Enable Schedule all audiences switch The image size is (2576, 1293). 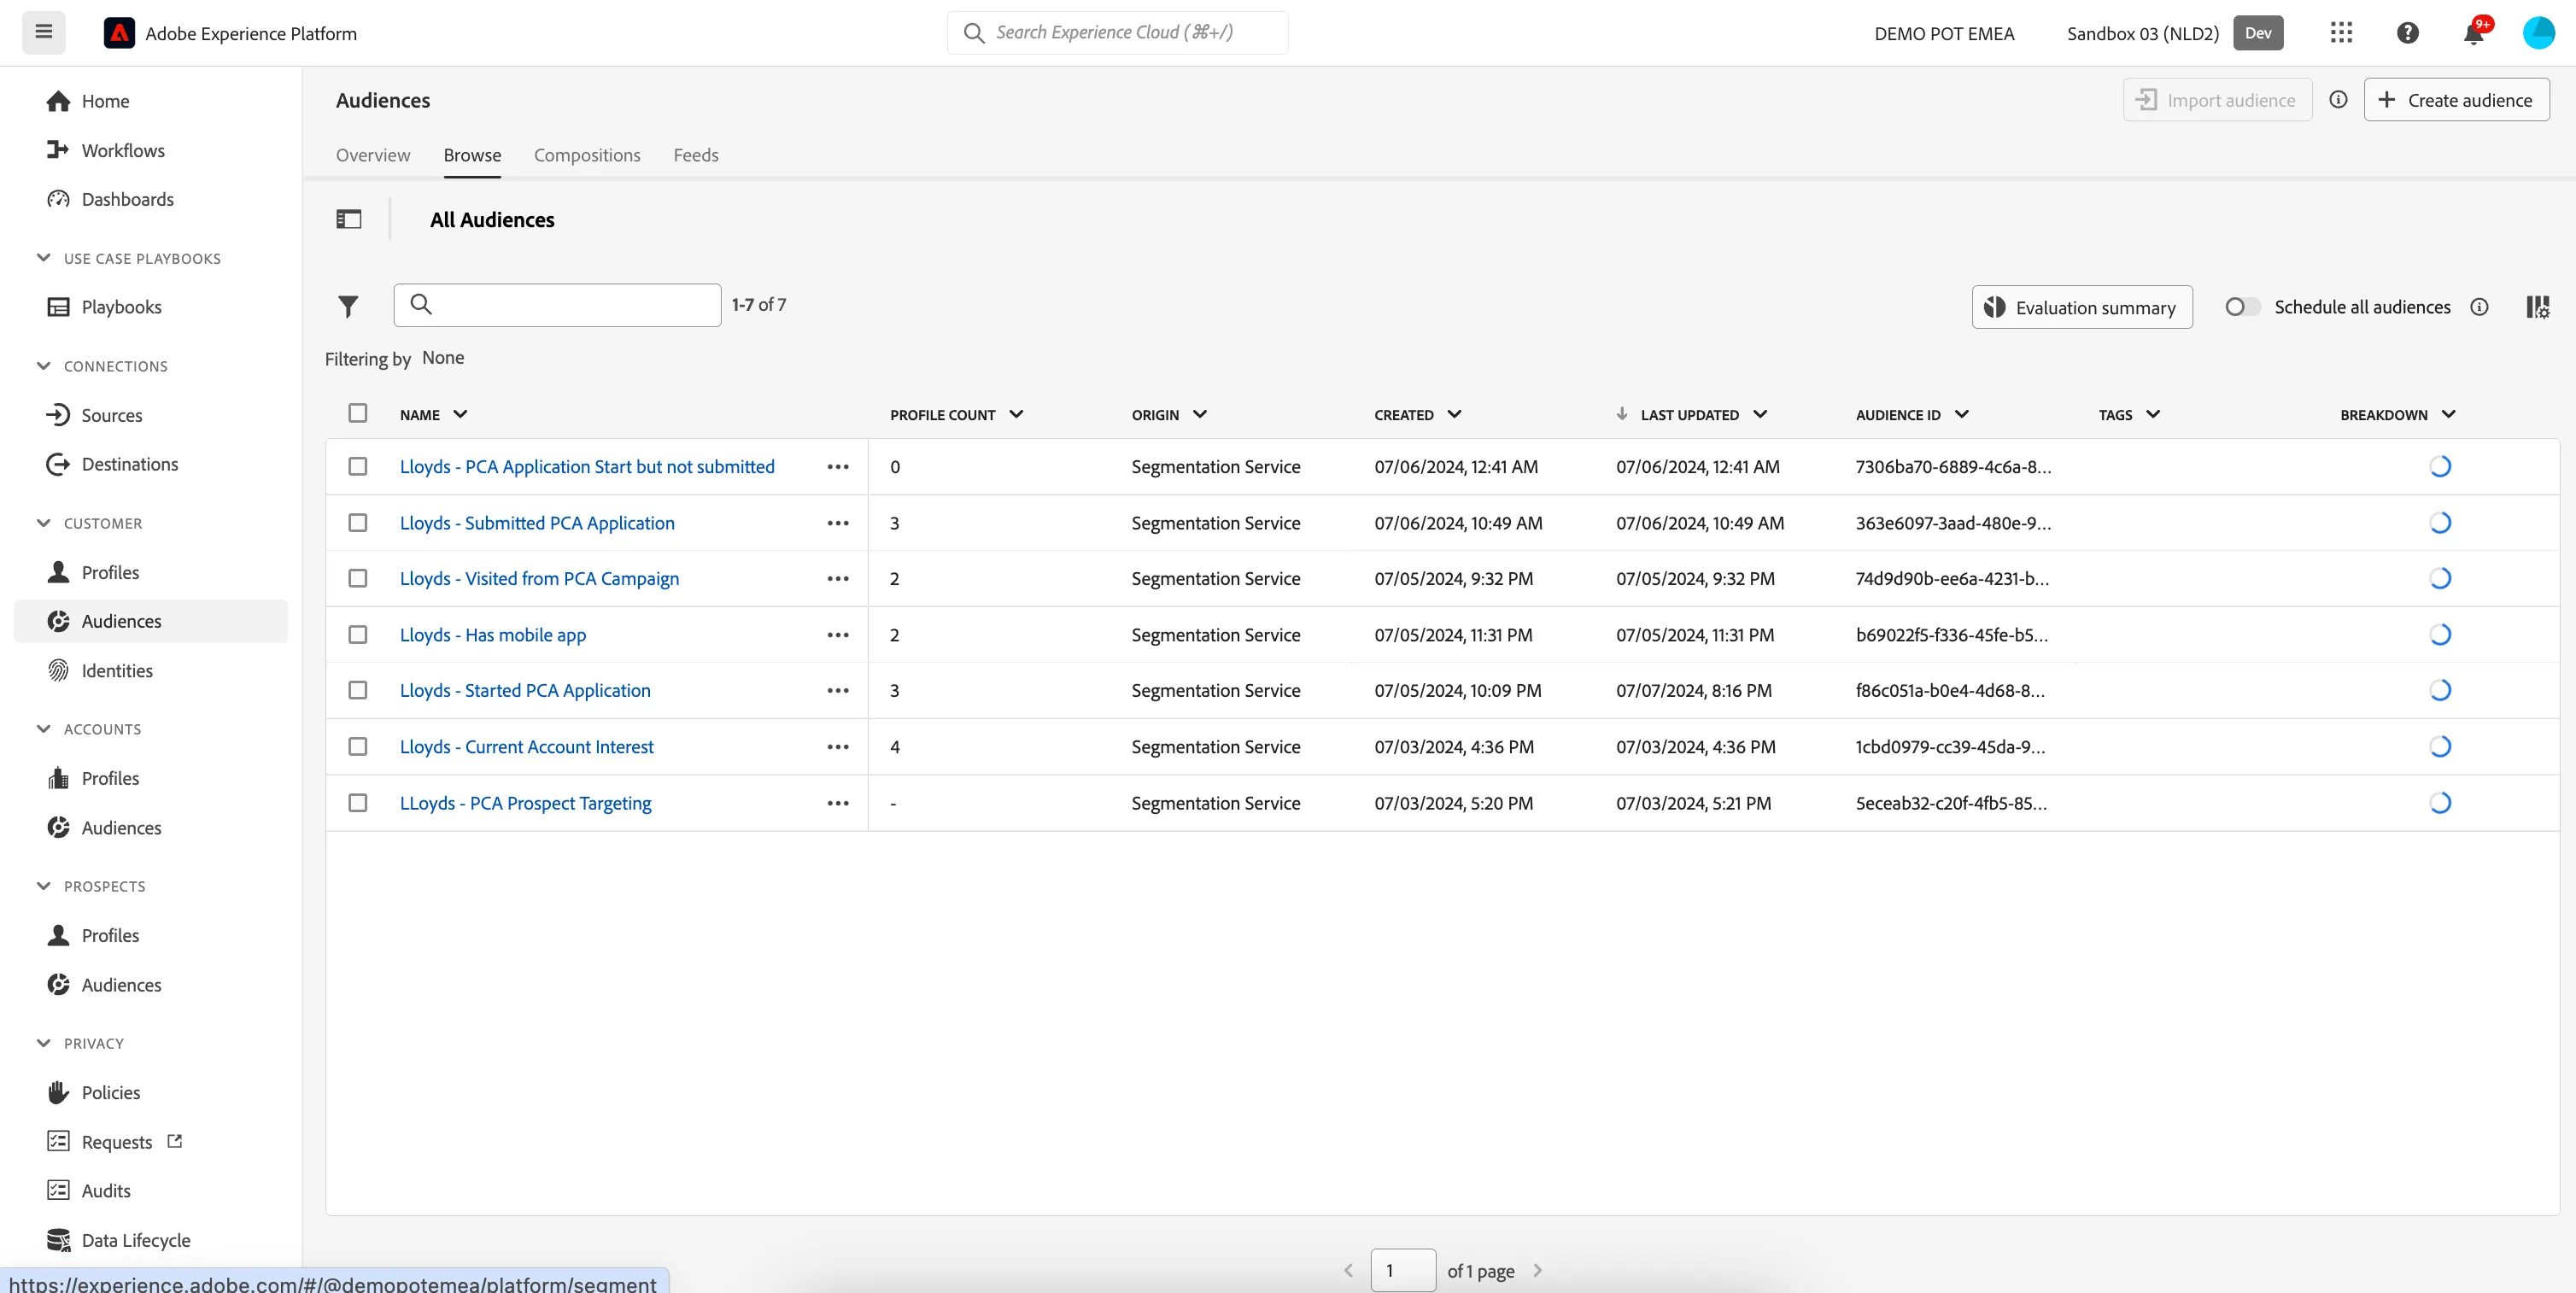point(2242,307)
